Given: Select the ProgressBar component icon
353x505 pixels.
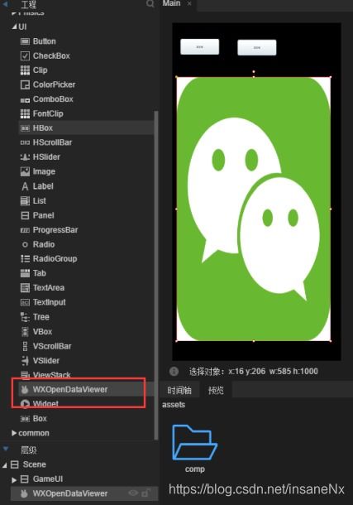Looking at the screenshot, I should (x=25, y=230).
